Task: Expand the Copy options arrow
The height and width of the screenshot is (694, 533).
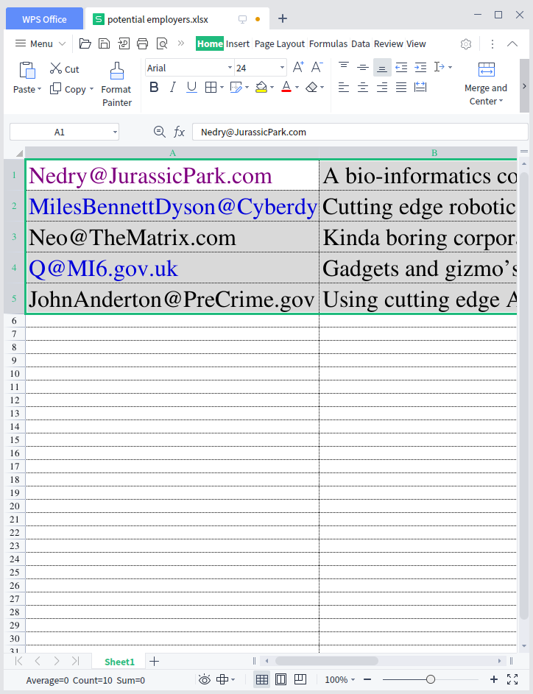Action: (91, 89)
